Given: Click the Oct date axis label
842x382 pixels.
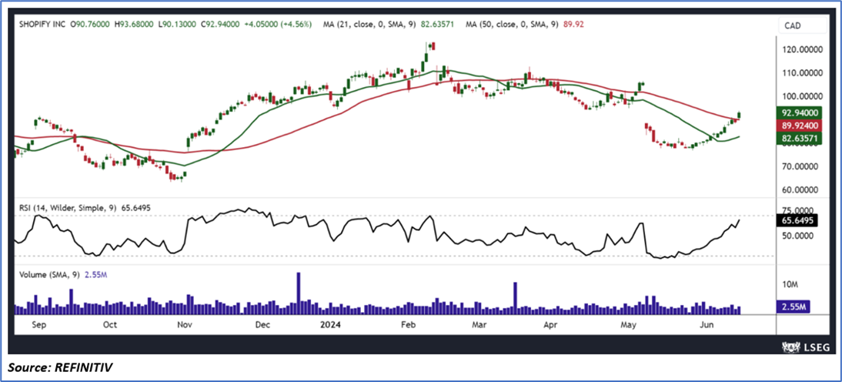Looking at the screenshot, I should pyautogui.click(x=109, y=325).
